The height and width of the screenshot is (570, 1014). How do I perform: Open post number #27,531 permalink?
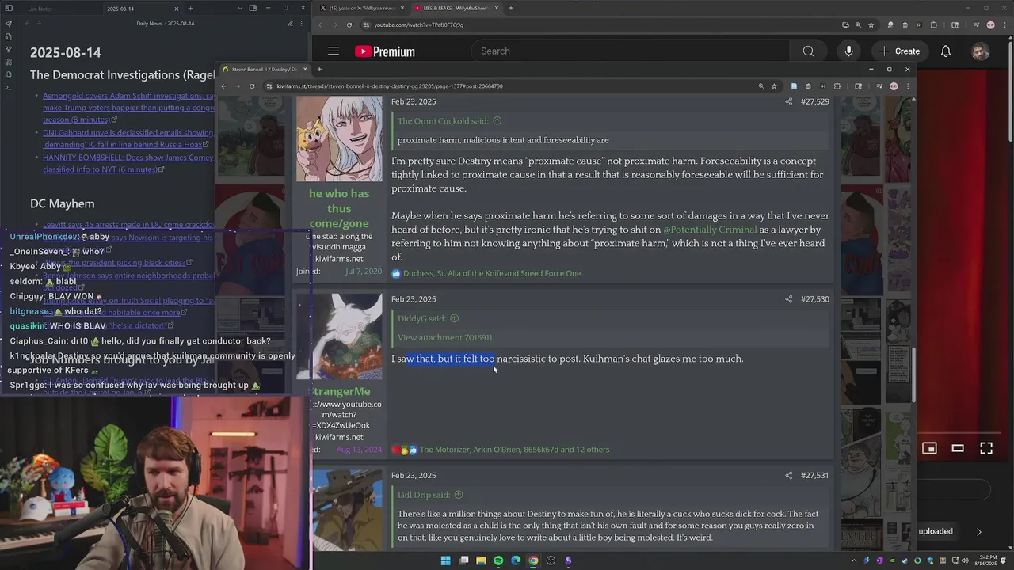tap(814, 475)
